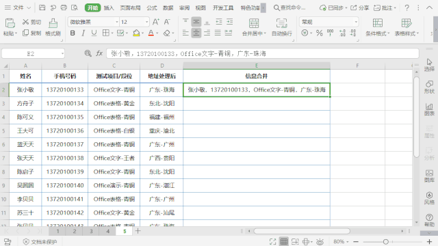Switch to Page Layout (页面布局) tab
Viewport: 438px width, 246px height.
click(130, 8)
